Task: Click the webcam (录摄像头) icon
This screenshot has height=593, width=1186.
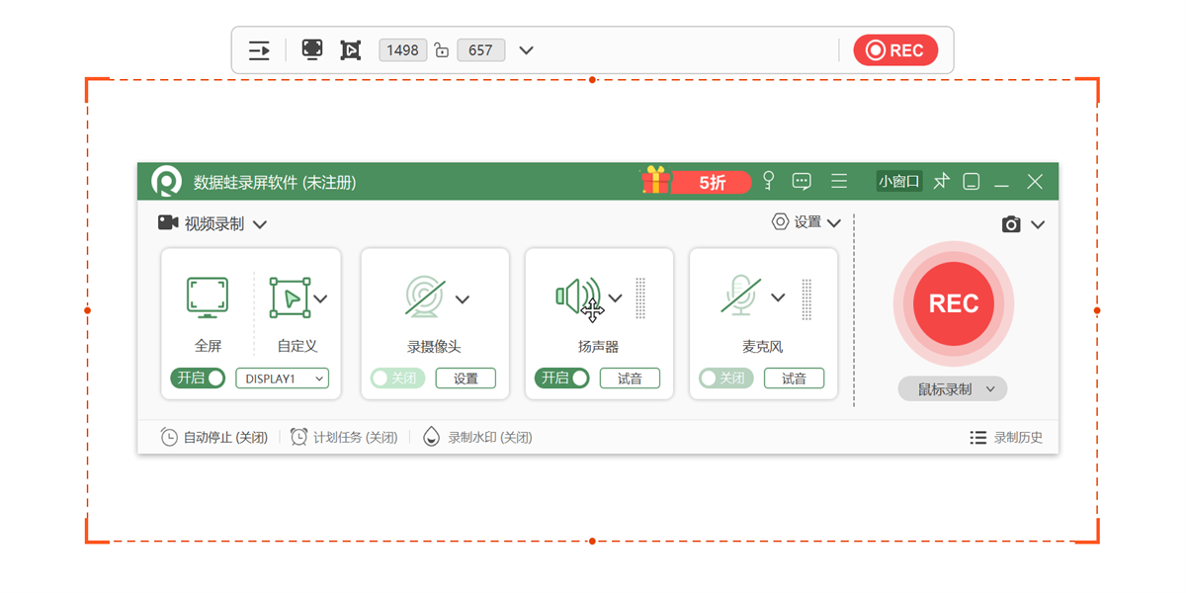Action: [426, 297]
